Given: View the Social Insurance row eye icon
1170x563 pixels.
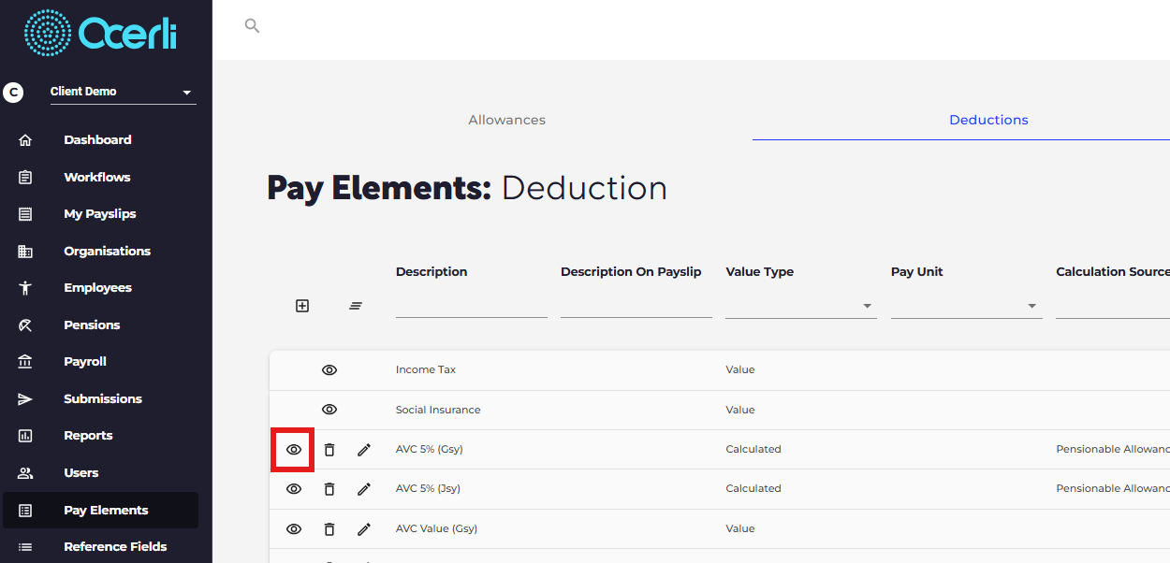Looking at the screenshot, I should 329,410.
